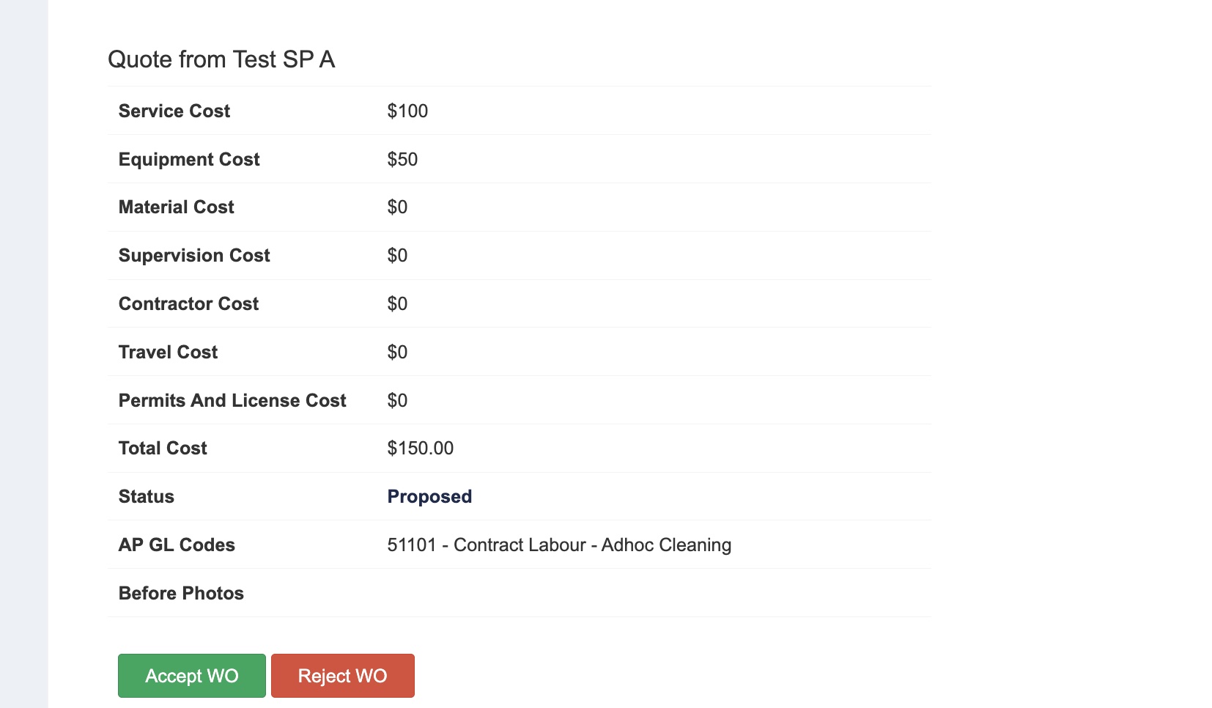Image resolution: width=1212 pixels, height=708 pixels.
Task: Click the $0 Travel Cost value
Action: coord(397,353)
